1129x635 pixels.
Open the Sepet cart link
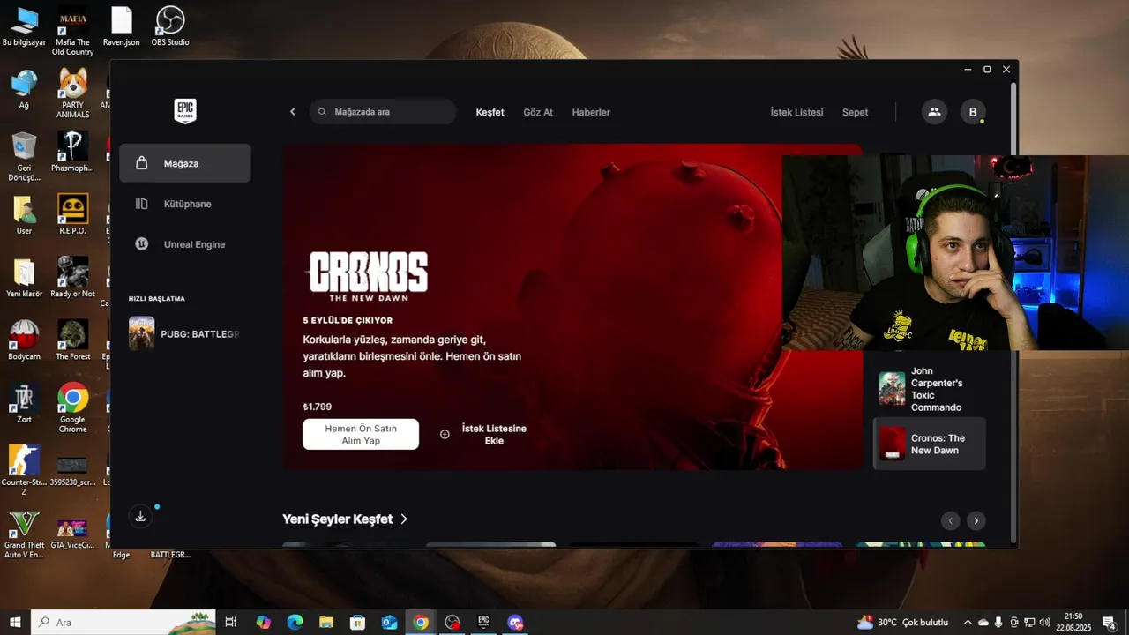click(855, 112)
